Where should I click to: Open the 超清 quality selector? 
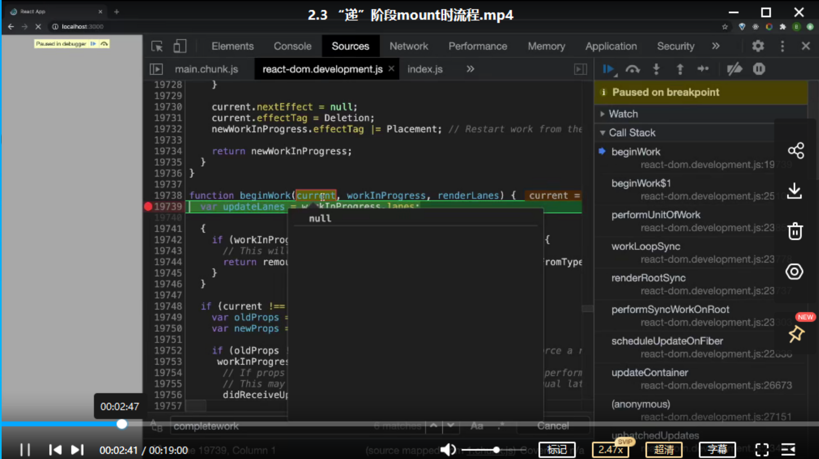[664, 450]
